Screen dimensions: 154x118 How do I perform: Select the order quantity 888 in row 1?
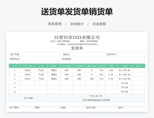pyautogui.click(x=66, y=70)
